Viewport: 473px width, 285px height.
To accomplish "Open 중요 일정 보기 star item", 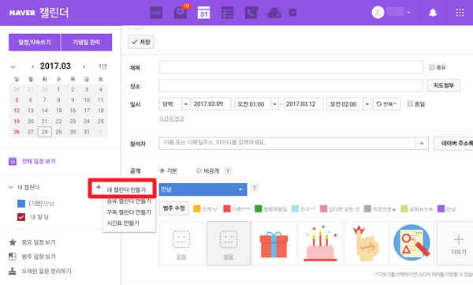I will pos(39,242).
